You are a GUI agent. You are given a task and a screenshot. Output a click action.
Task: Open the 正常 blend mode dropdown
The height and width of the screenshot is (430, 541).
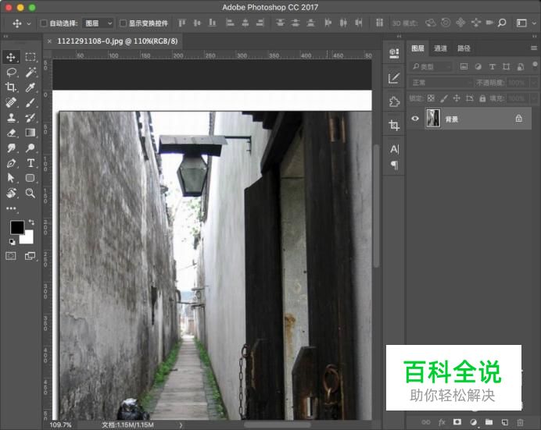click(440, 83)
